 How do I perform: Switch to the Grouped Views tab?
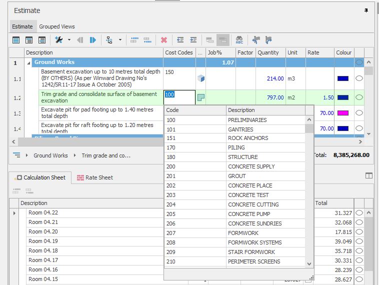pyautogui.click(x=57, y=26)
